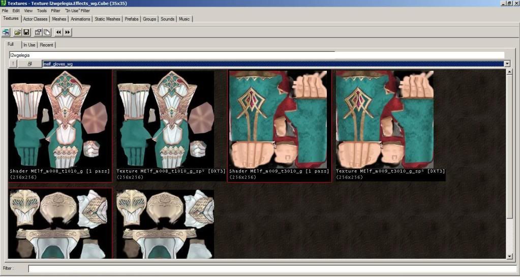Open the Tools menu
This screenshot has width=520, height=277.
pyautogui.click(x=42, y=10)
